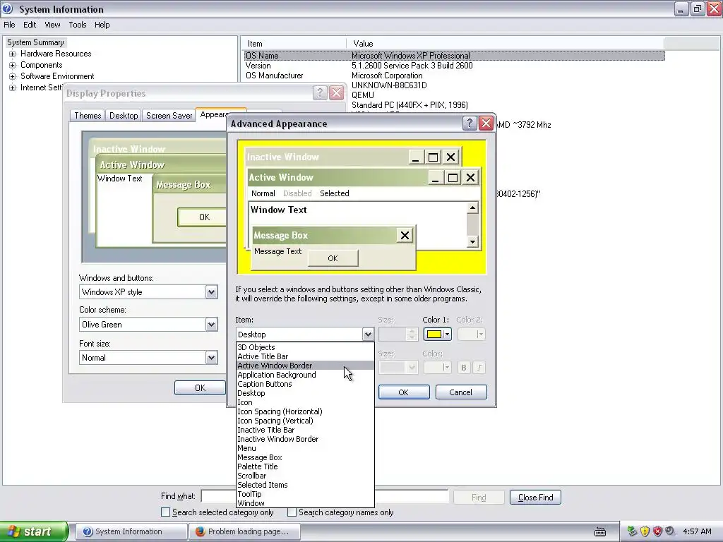Expand the Components tree node
The image size is (723, 542).
coord(13,65)
